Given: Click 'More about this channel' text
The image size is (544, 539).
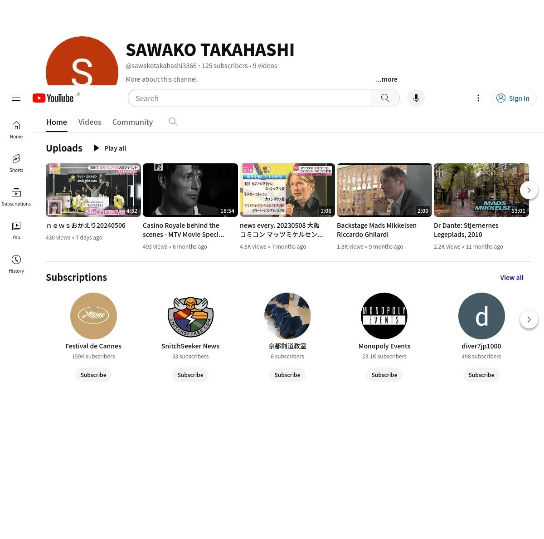Looking at the screenshot, I should pos(161,79).
